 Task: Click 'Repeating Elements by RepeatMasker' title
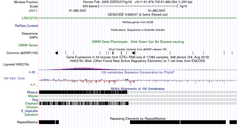(138, 119)
